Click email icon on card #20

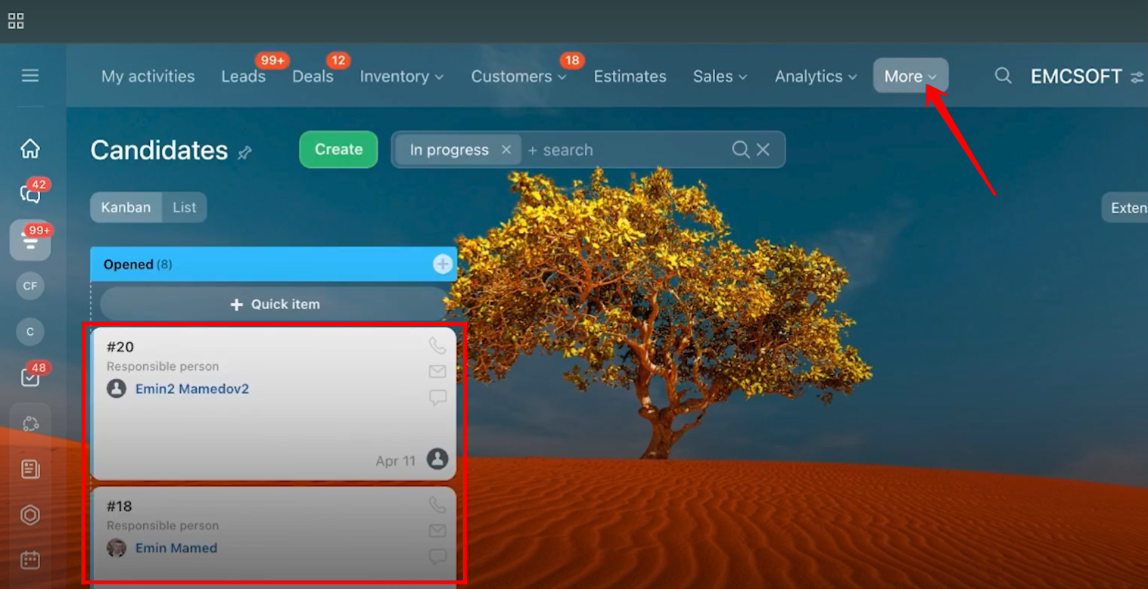(437, 371)
